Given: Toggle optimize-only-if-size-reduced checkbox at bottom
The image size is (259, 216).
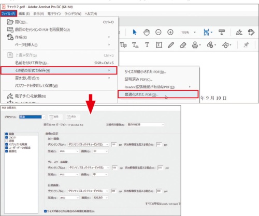Looking at the screenshot, I should tap(46, 211).
